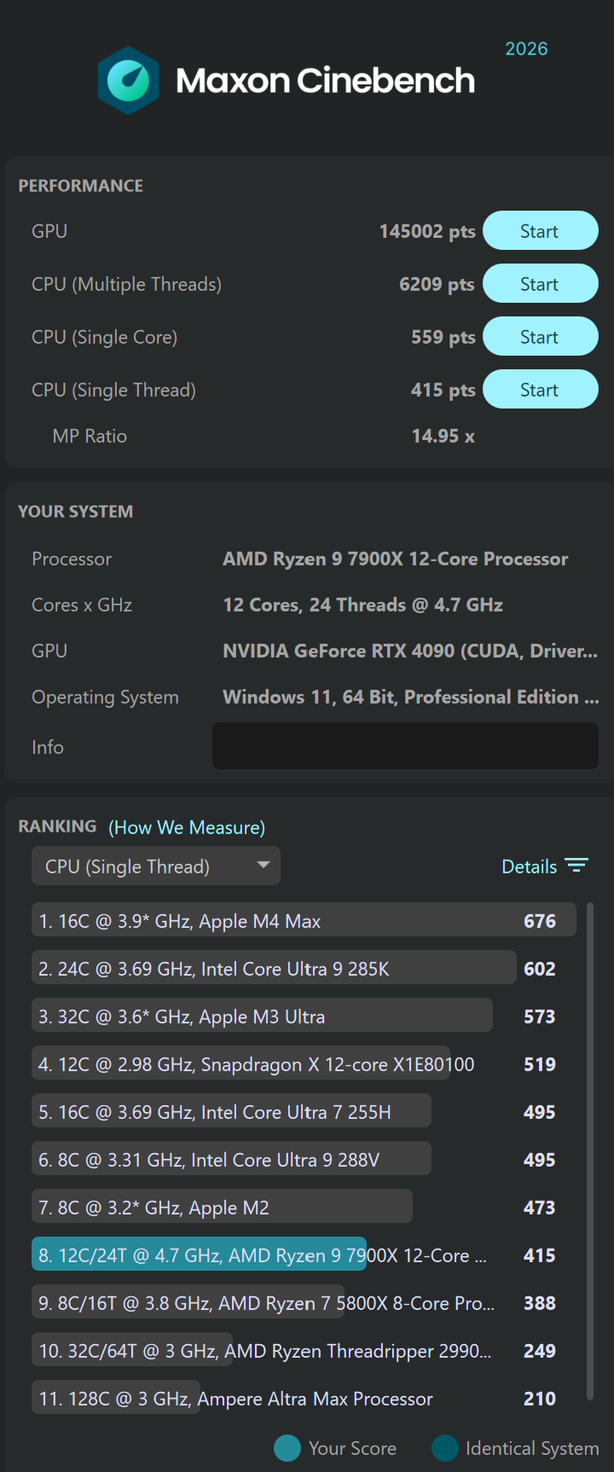The image size is (614, 1472).
Task: Select the highlighted Ryzen 9 7900X ranking row
Action: coord(304,1255)
